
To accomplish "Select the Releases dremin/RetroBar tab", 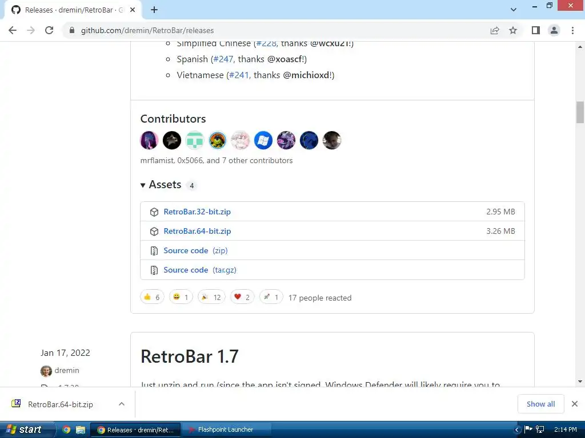I will (73, 10).
